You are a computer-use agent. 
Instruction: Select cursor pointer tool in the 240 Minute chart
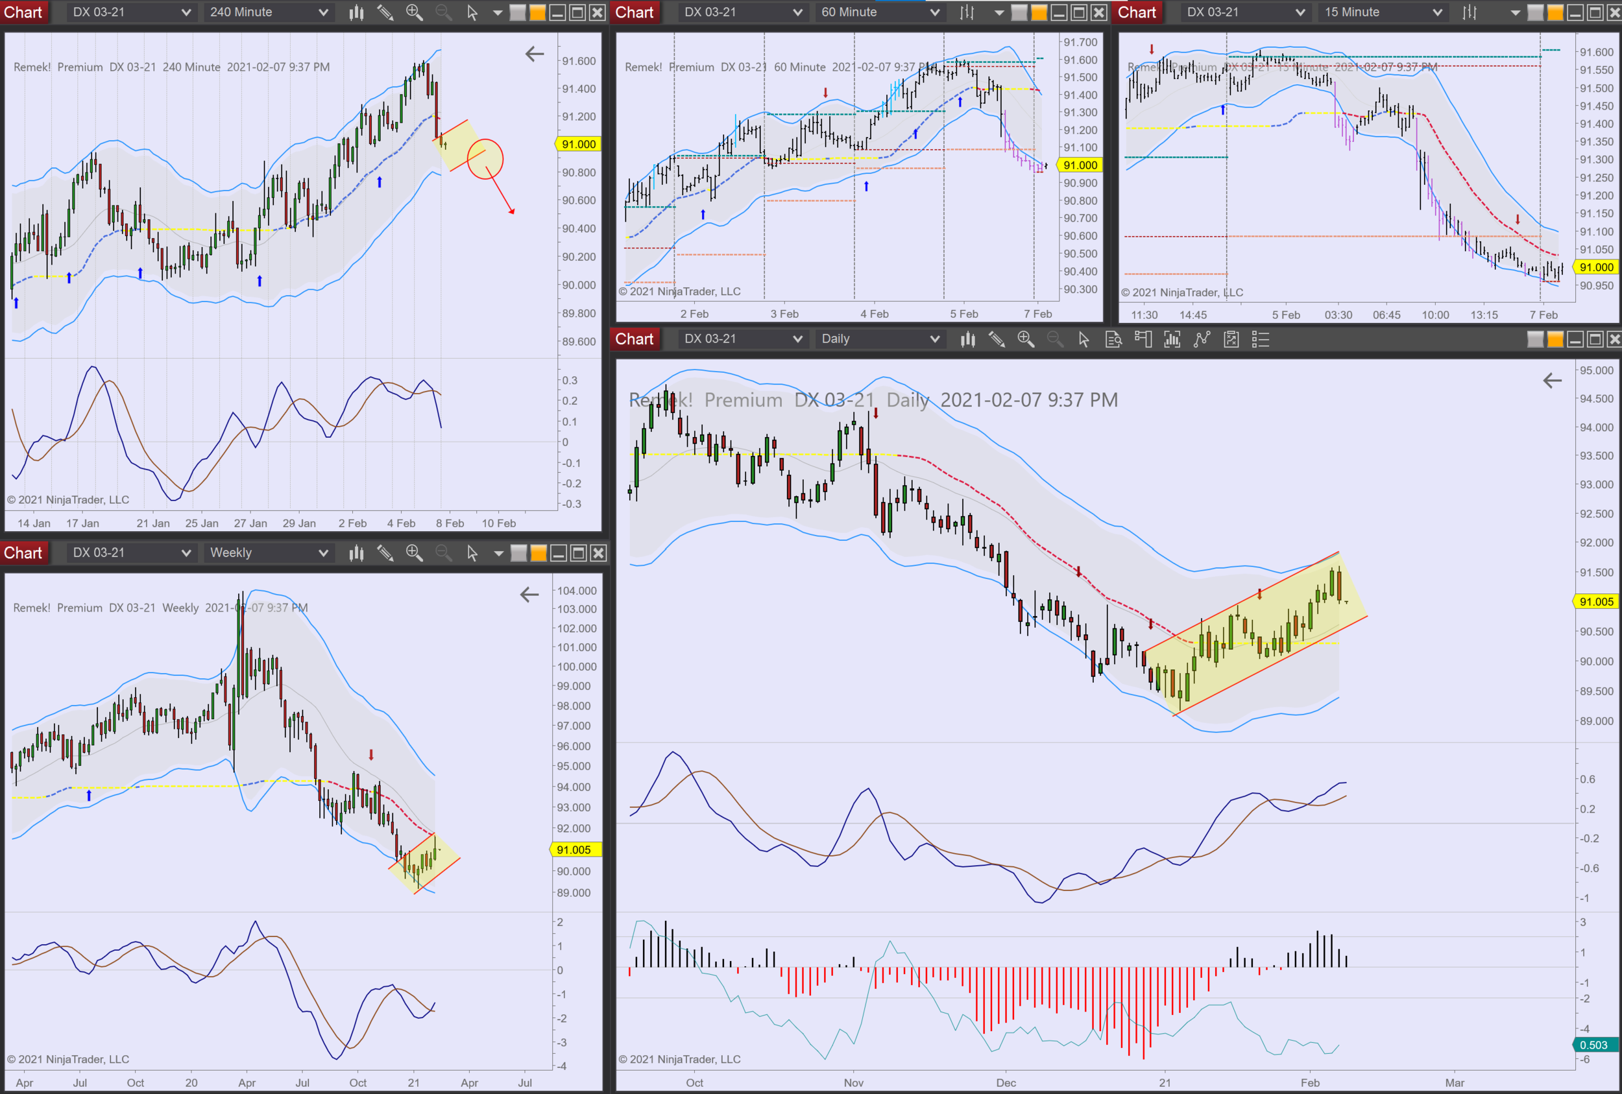472,12
